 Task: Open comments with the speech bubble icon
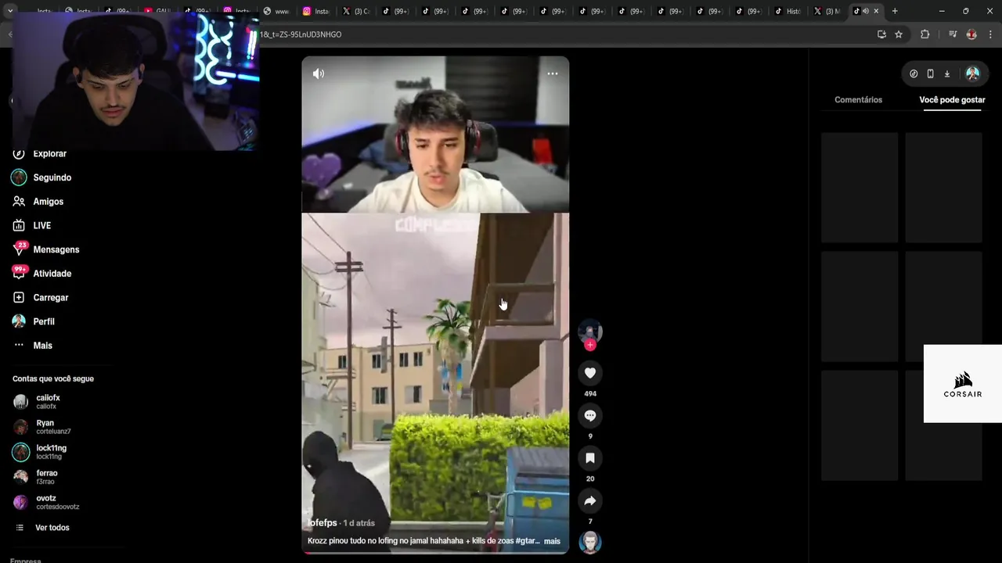pyautogui.click(x=590, y=415)
